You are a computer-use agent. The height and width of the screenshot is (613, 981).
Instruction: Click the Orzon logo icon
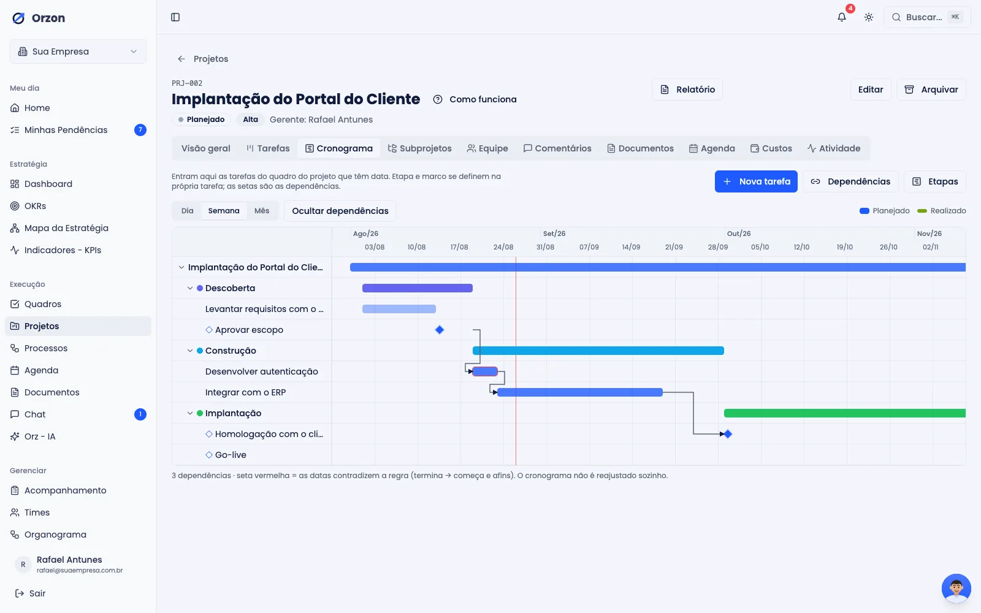point(19,18)
